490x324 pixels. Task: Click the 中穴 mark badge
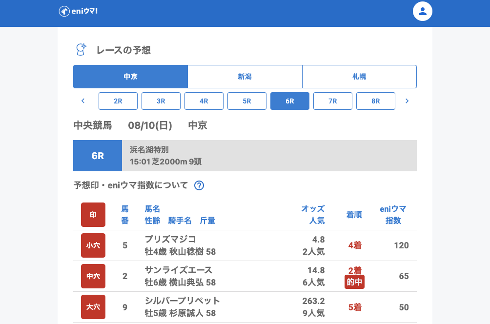click(x=93, y=276)
